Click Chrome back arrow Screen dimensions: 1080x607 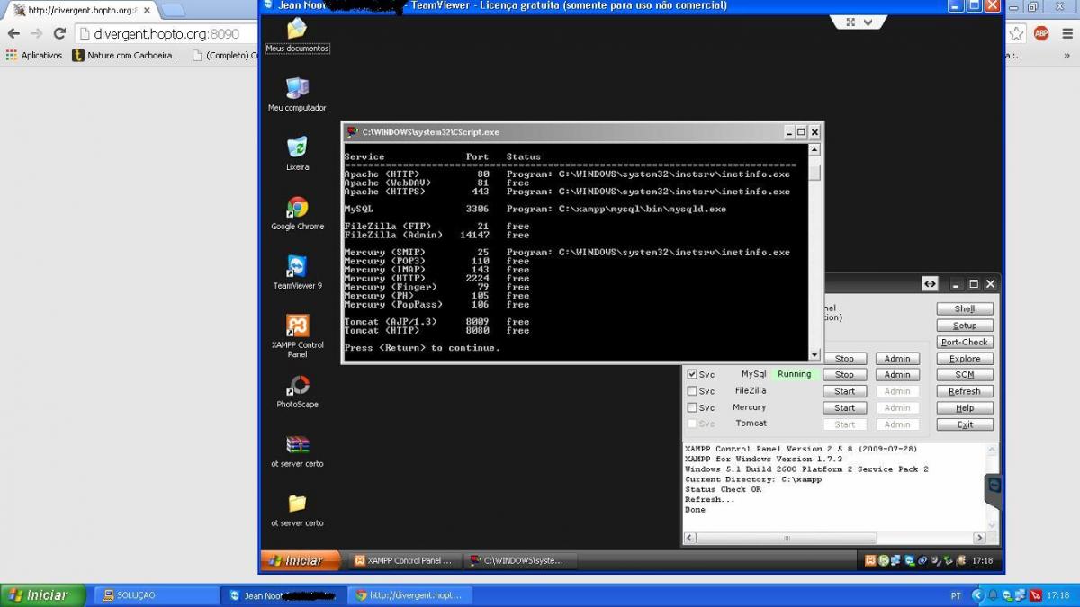(13, 33)
